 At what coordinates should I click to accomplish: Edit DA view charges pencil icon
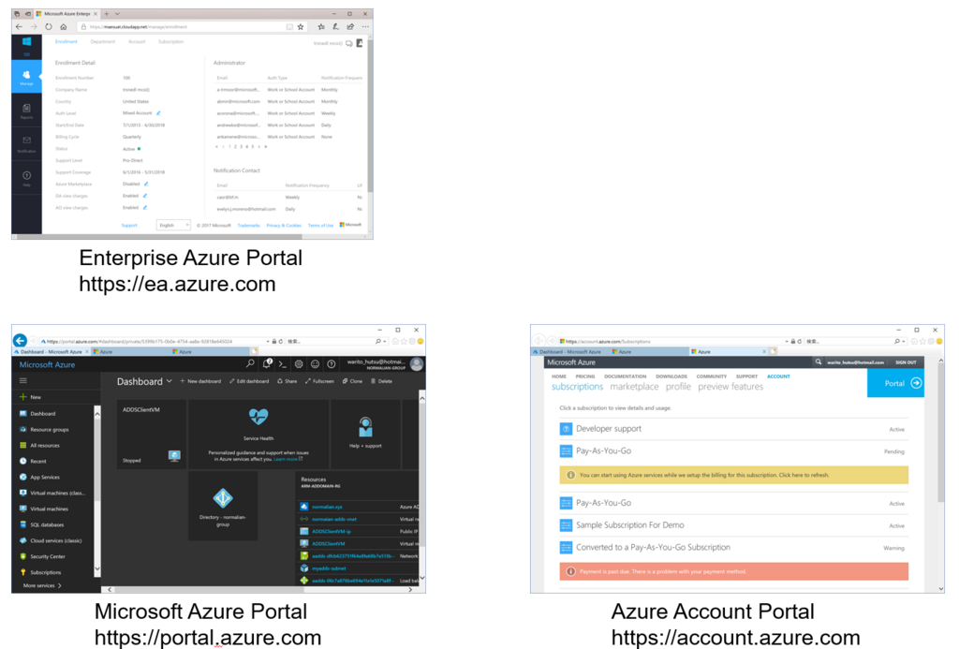pyautogui.click(x=145, y=196)
